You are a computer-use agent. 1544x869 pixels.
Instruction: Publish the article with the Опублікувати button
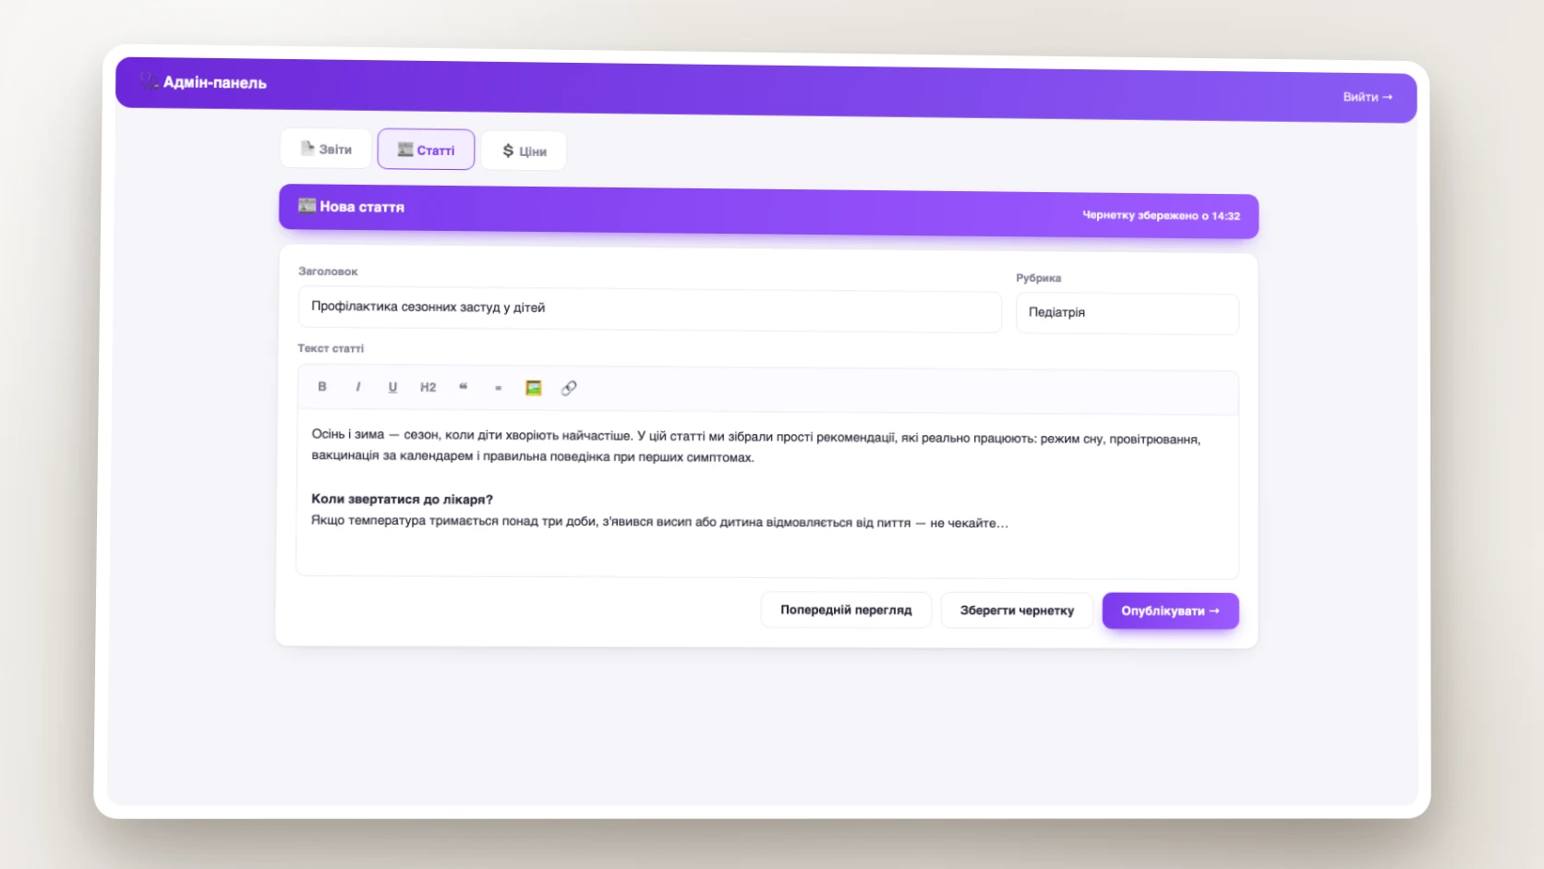pos(1170,610)
